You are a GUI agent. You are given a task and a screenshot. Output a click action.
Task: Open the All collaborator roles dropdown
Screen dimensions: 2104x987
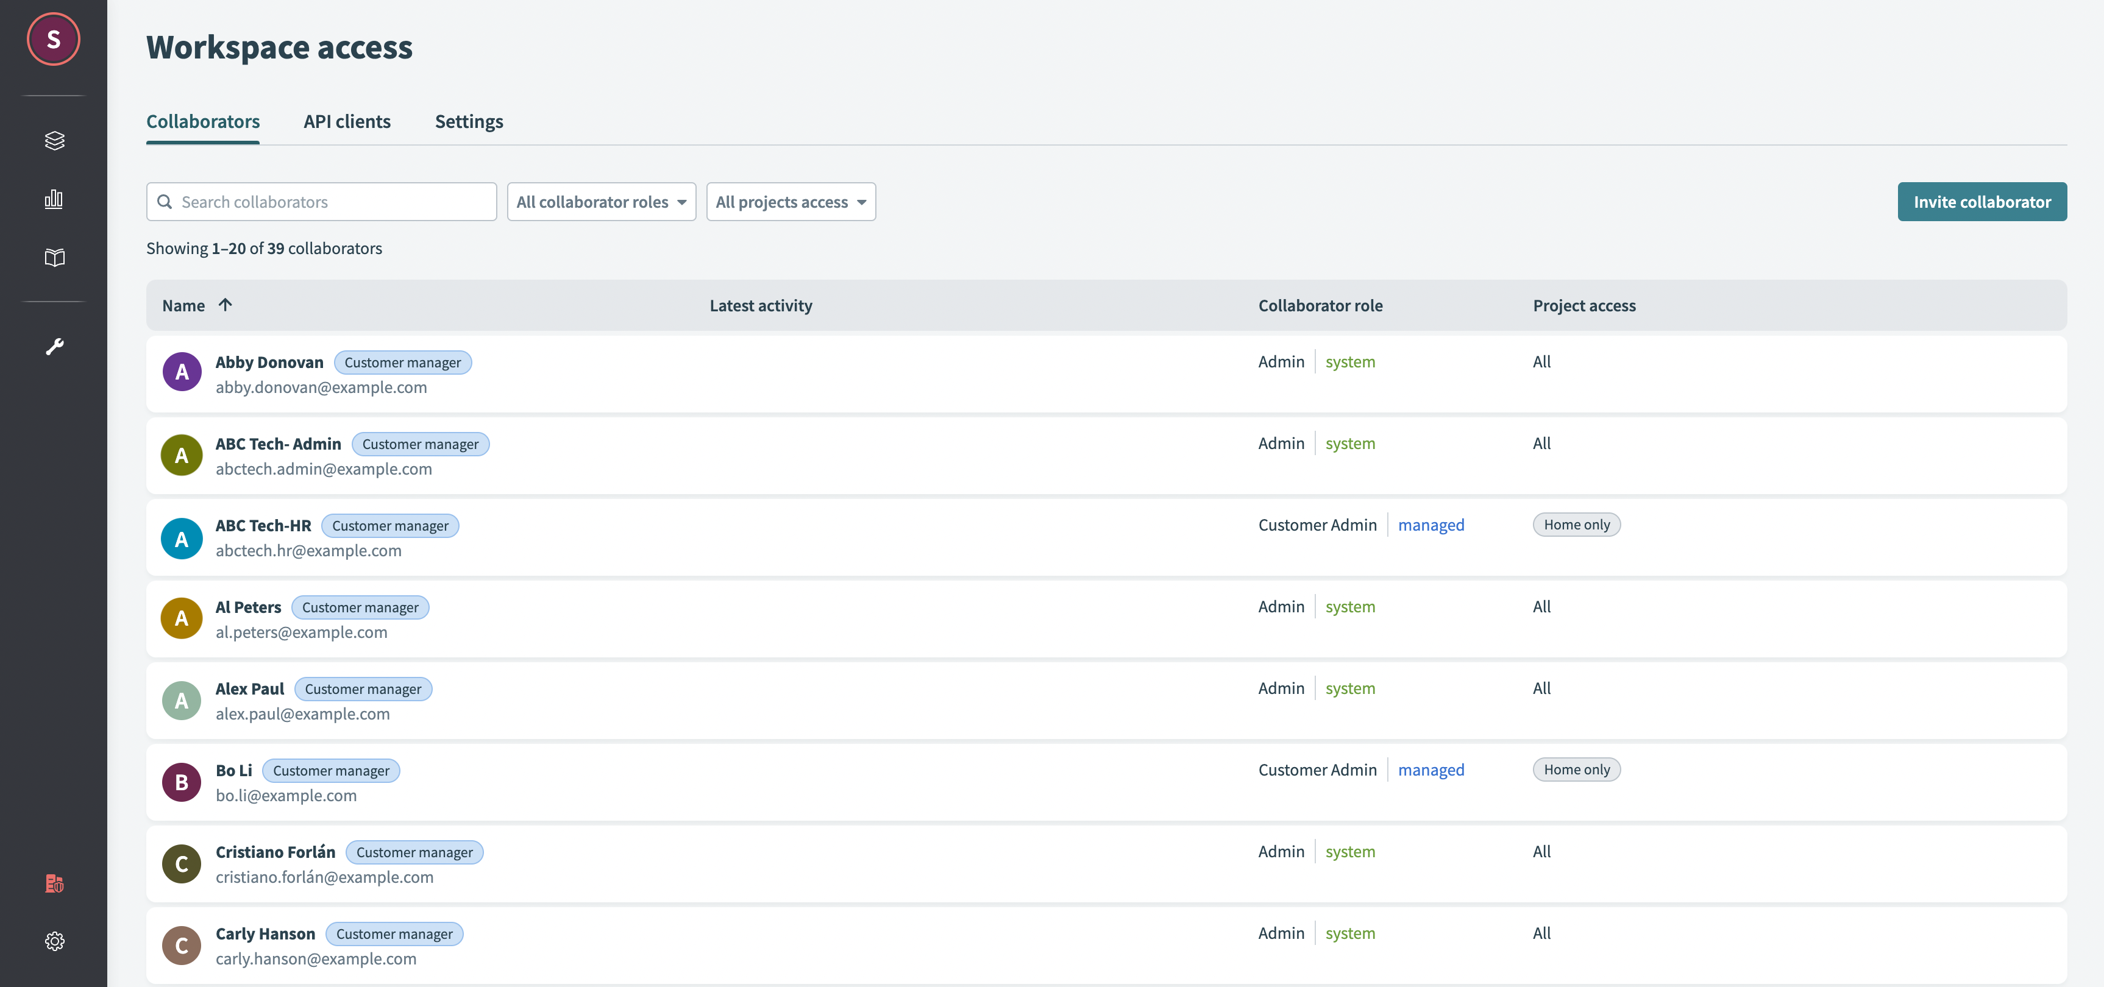tap(600, 201)
